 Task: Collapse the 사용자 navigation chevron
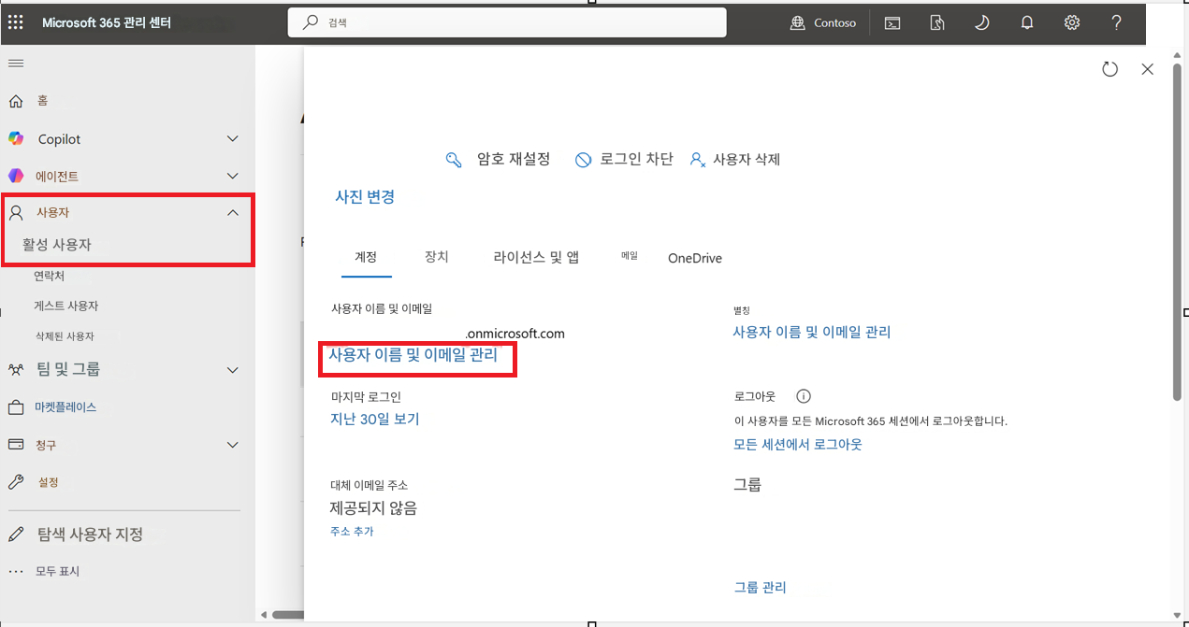[233, 213]
